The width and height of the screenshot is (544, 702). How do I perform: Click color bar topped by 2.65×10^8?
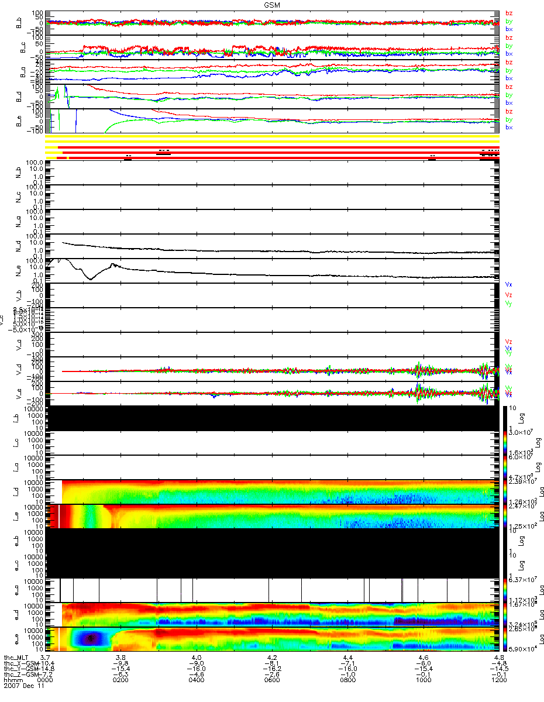(507, 639)
